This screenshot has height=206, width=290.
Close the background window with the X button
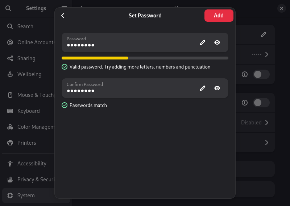click(x=282, y=8)
